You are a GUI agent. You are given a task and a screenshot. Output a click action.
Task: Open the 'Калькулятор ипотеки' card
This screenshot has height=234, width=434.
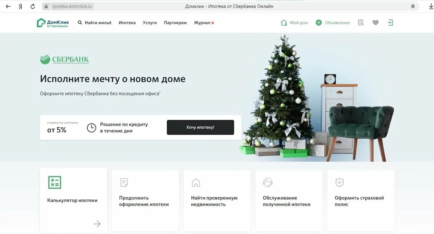(73, 201)
